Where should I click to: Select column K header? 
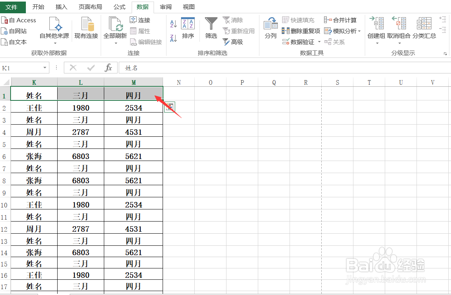pos(34,82)
